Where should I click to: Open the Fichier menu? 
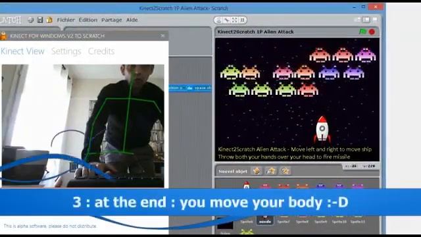coord(66,20)
